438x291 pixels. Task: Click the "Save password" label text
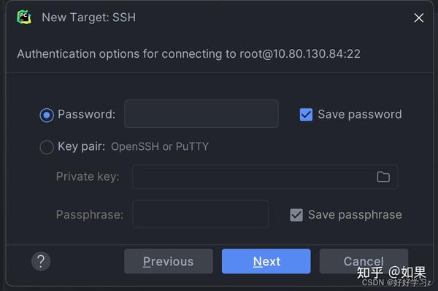coord(360,115)
